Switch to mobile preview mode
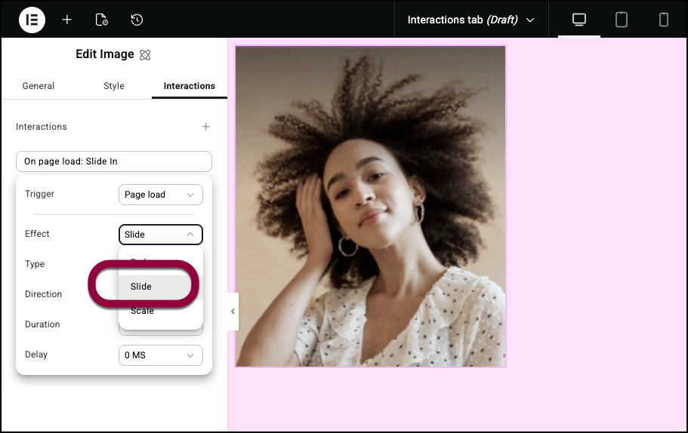The height and width of the screenshot is (433, 688). 664,20
